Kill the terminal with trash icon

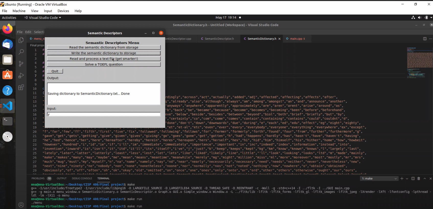click(x=419, y=178)
